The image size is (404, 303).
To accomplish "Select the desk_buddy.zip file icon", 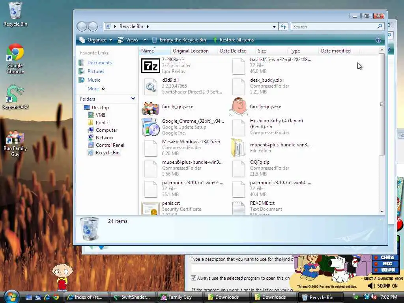I will coord(239,87).
